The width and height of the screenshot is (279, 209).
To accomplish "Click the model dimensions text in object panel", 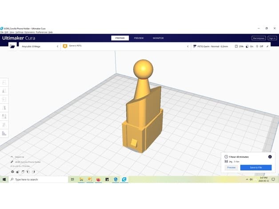I will (x=20, y=166).
